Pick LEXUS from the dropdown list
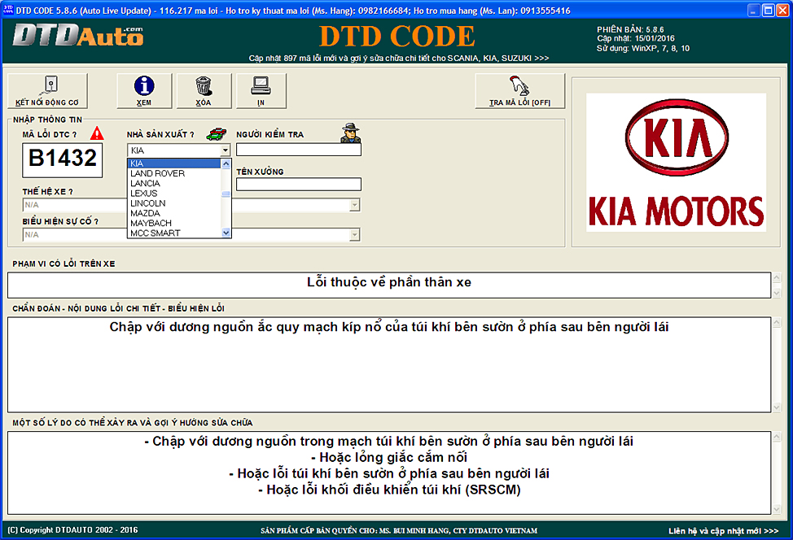 pos(144,194)
